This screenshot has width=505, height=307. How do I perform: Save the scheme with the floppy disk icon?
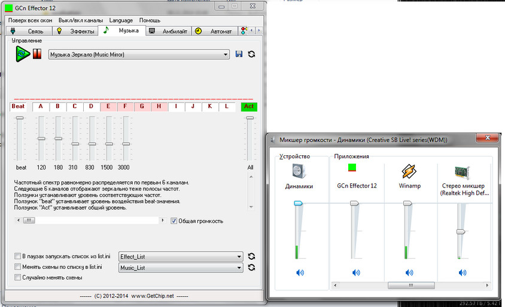(239, 54)
